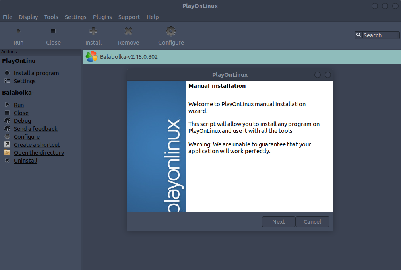Image resolution: width=401 pixels, height=270 pixels.
Task: Click the Create a shortcut link
Action: (x=37, y=144)
